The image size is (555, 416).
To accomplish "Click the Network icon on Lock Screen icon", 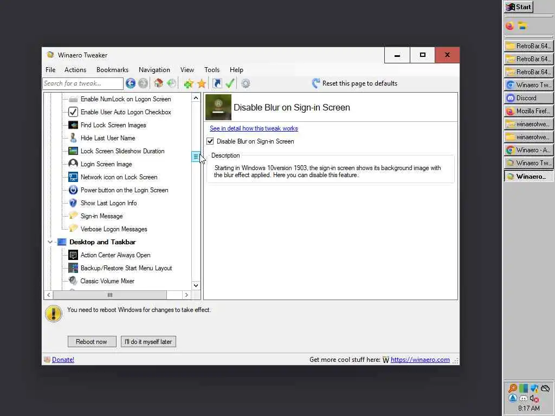I will [73, 177].
